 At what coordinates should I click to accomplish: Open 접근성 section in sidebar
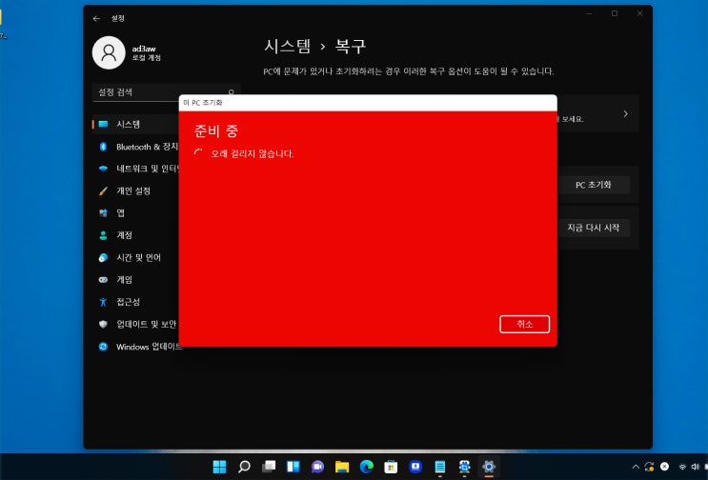point(135,302)
